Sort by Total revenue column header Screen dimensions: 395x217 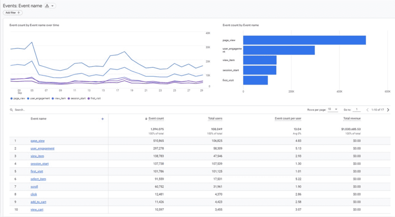[352, 119]
